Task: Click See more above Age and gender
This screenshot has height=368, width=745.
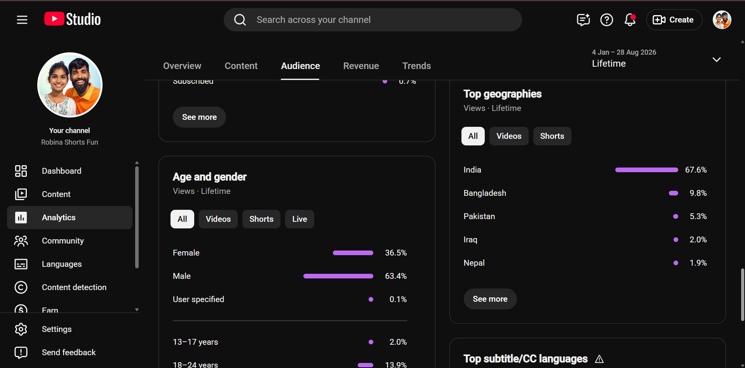Action: (x=199, y=117)
